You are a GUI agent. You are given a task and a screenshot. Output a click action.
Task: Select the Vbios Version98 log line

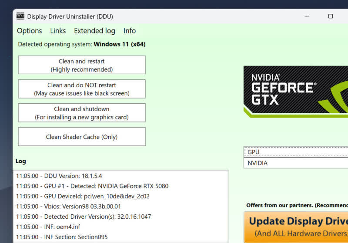tap(121, 207)
